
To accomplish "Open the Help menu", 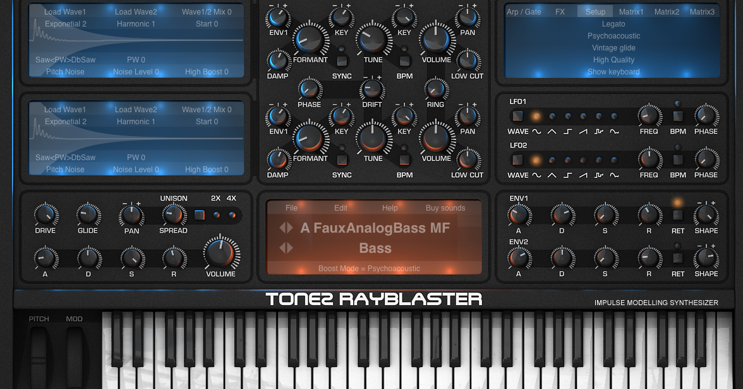I will [x=390, y=208].
